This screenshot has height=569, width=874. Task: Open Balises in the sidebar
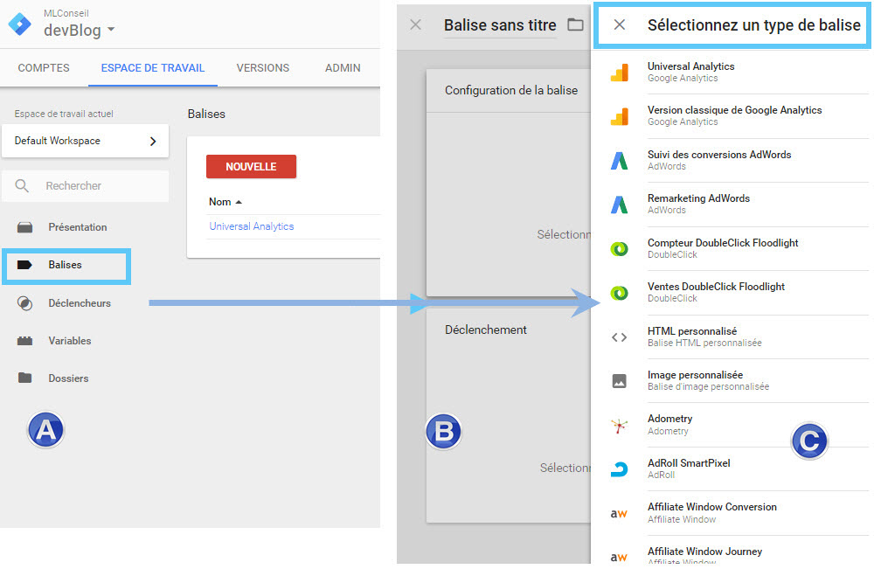point(66,265)
